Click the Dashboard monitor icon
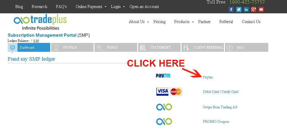 13,48
